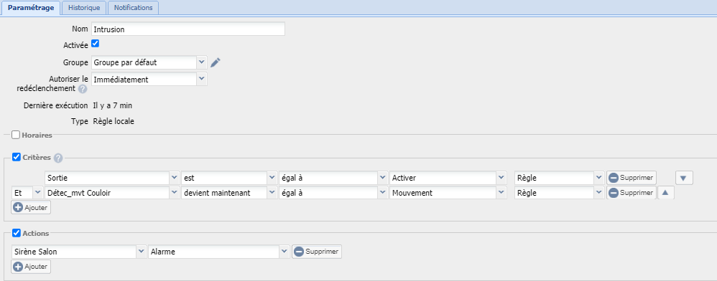Switch to the Historique tab
This screenshot has width=717, height=281.
83,8
